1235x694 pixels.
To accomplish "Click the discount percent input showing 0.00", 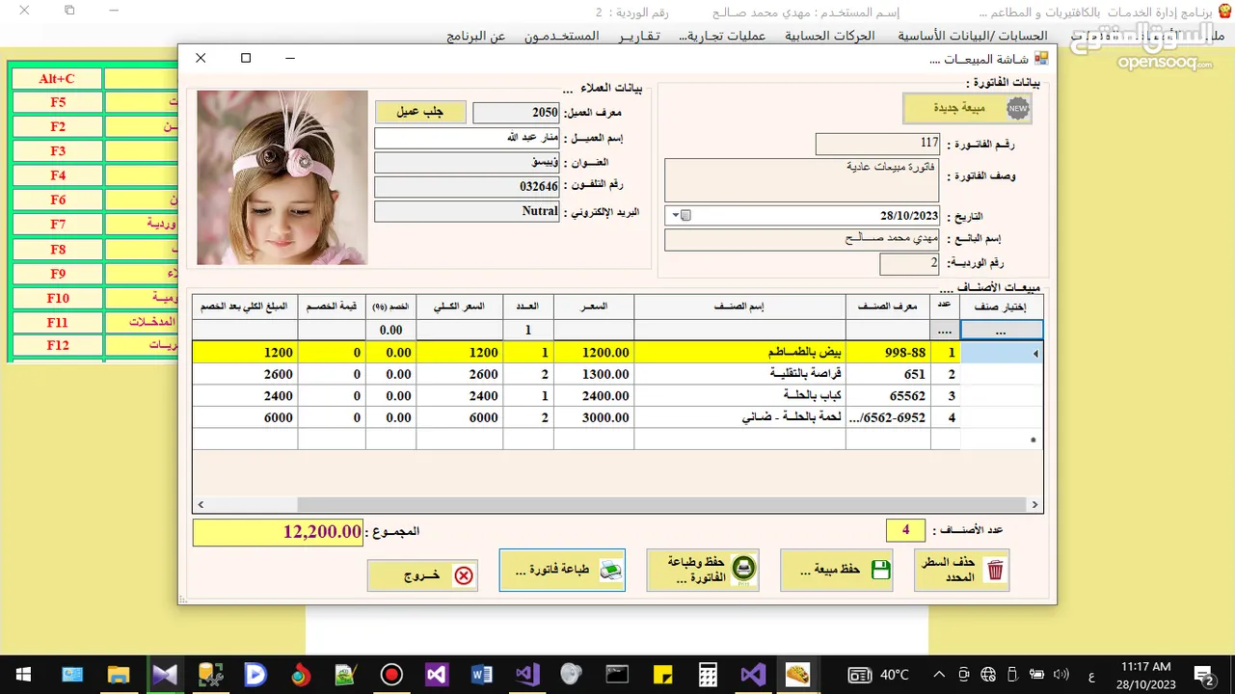I will [x=391, y=331].
